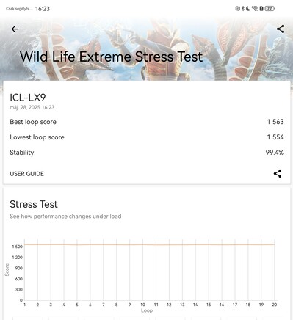
Task: Tap the Wild Life Extreme Stress Test title
Action: [111, 57]
